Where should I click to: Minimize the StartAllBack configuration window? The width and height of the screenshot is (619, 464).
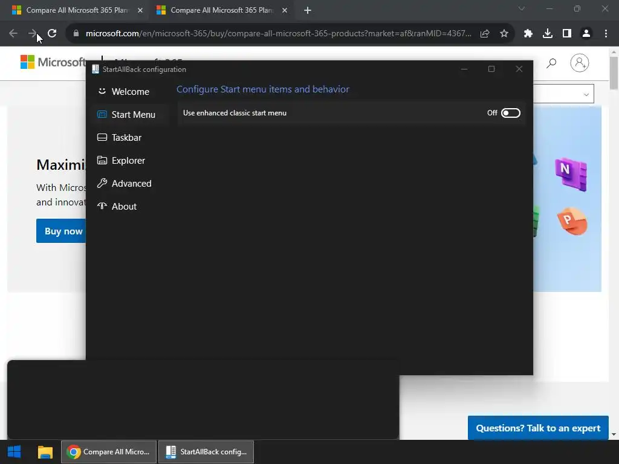click(464, 69)
